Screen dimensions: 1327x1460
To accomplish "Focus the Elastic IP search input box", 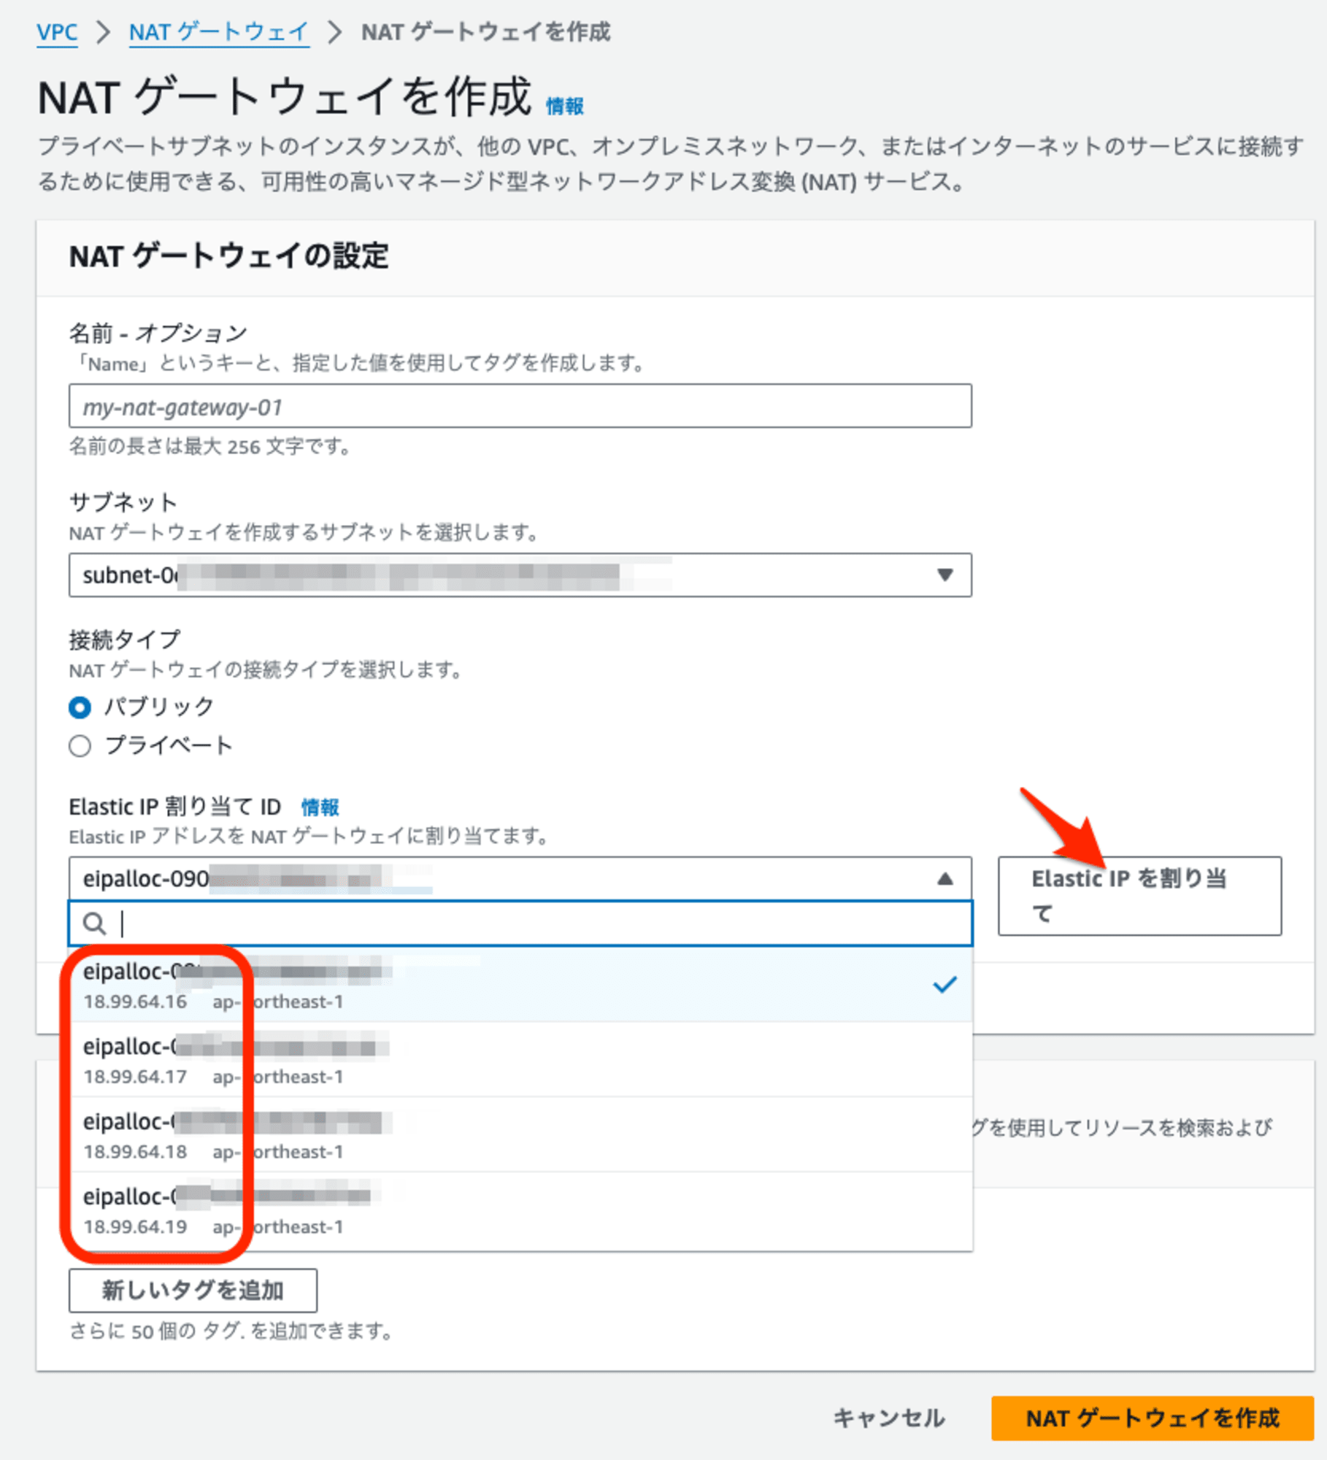I will [x=520, y=923].
